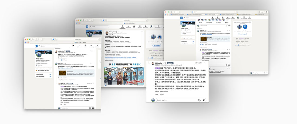
Task: Open Most relevant sort dropdown in right window
Action: (200, 28)
